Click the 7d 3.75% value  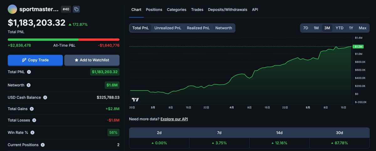(219, 143)
